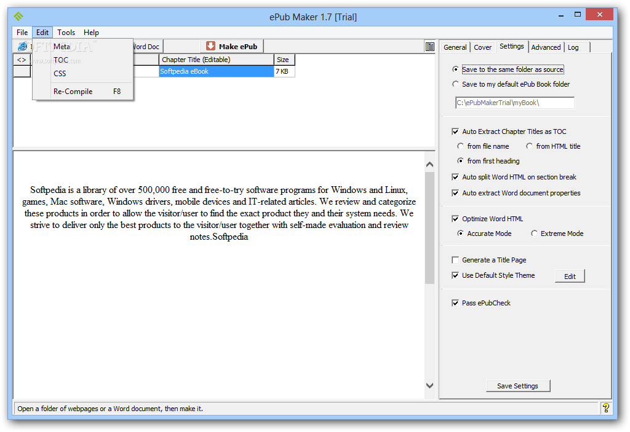Click the Save Settings button
Screen dimensions: 630x432
coord(517,386)
